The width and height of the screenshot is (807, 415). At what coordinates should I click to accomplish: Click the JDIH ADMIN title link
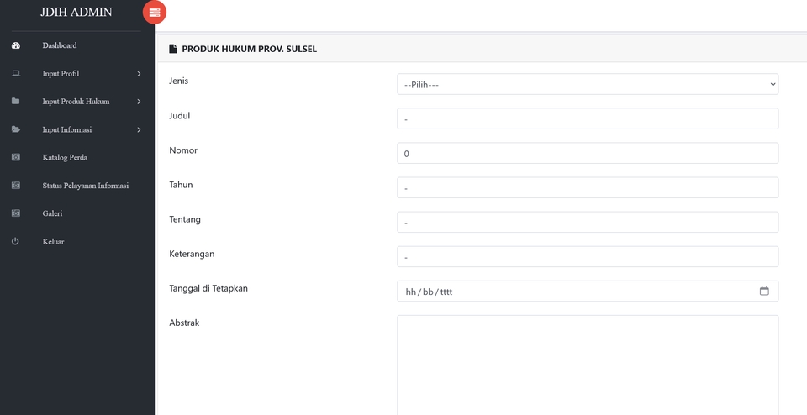coord(76,13)
